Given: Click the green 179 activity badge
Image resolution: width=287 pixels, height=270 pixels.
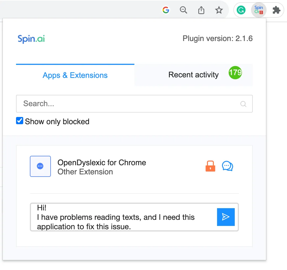Looking at the screenshot, I should point(235,73).
